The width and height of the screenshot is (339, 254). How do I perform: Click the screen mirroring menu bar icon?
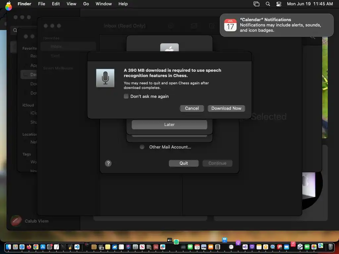point(256,4)
